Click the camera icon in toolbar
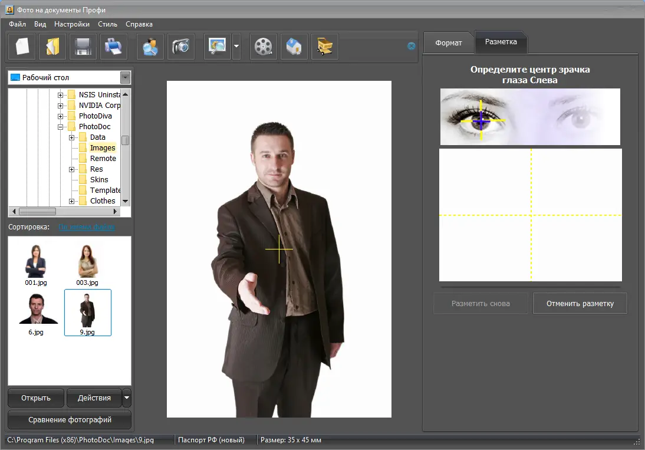This screenshot has width=645, height=450. click(x=181, y=47)
